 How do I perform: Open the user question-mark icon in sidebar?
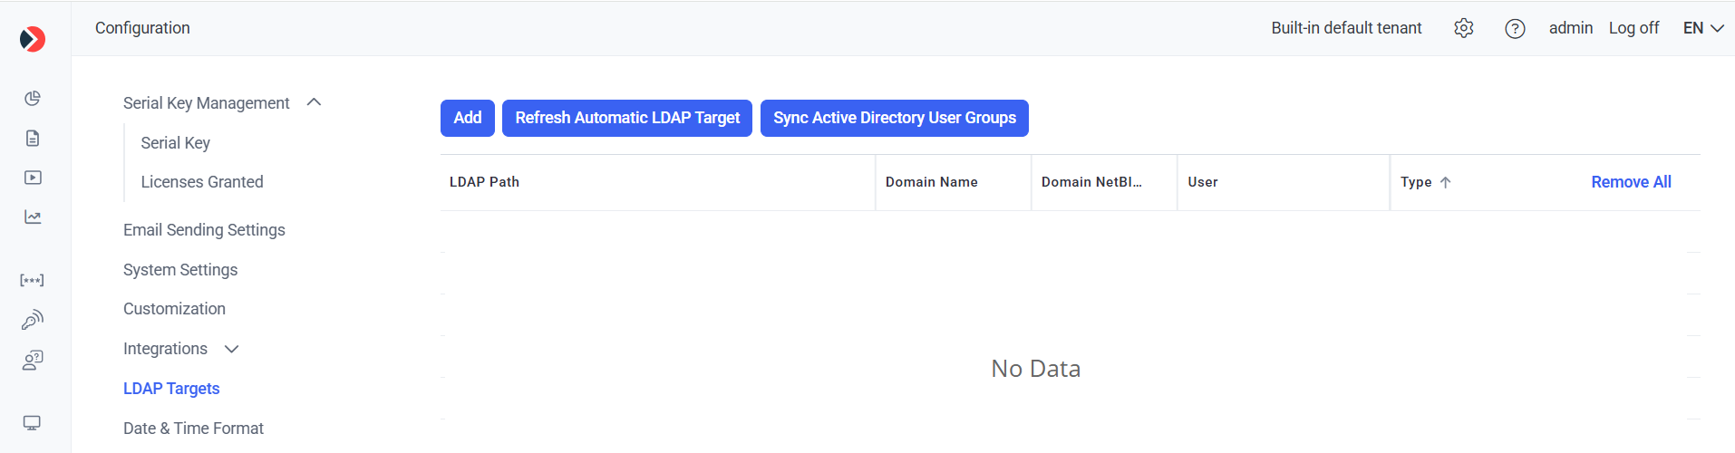click(x=33, y=361)
